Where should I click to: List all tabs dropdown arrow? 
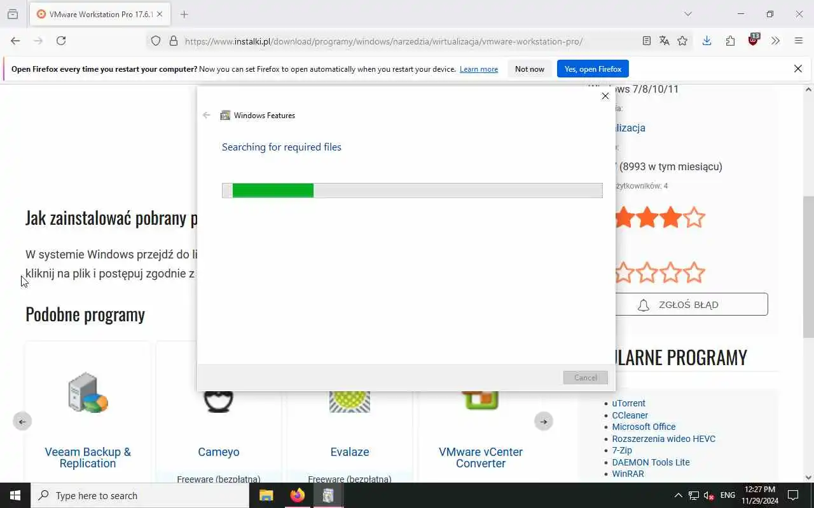pos(687,14)
